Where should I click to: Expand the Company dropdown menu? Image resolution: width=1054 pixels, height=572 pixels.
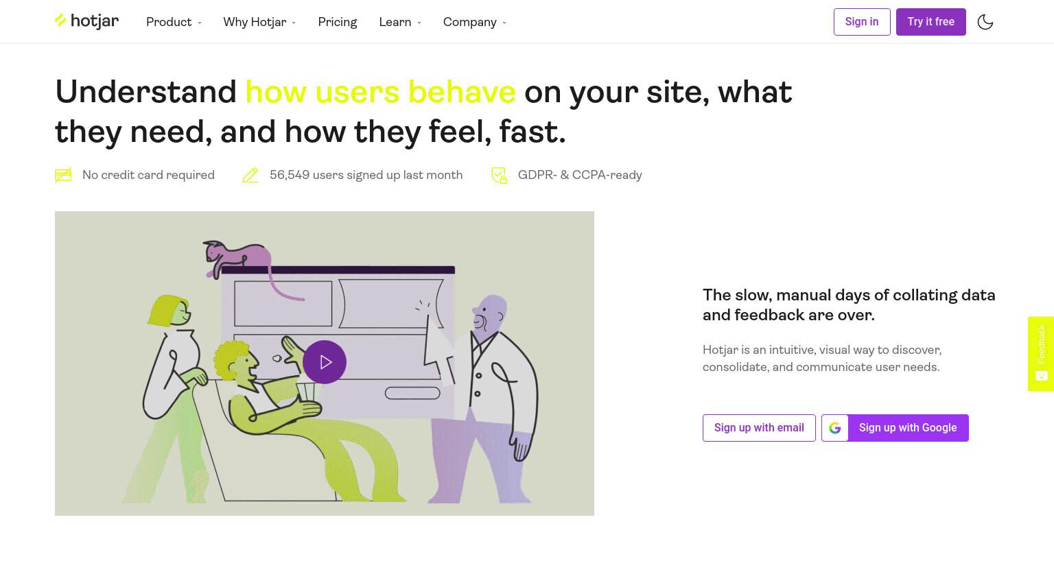[x=475, y=22]
